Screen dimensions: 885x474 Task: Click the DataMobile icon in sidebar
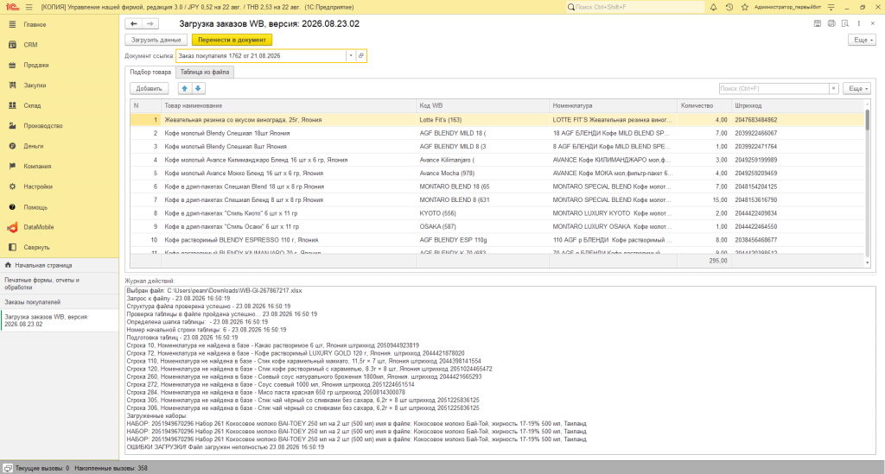[x=12, y=227]
